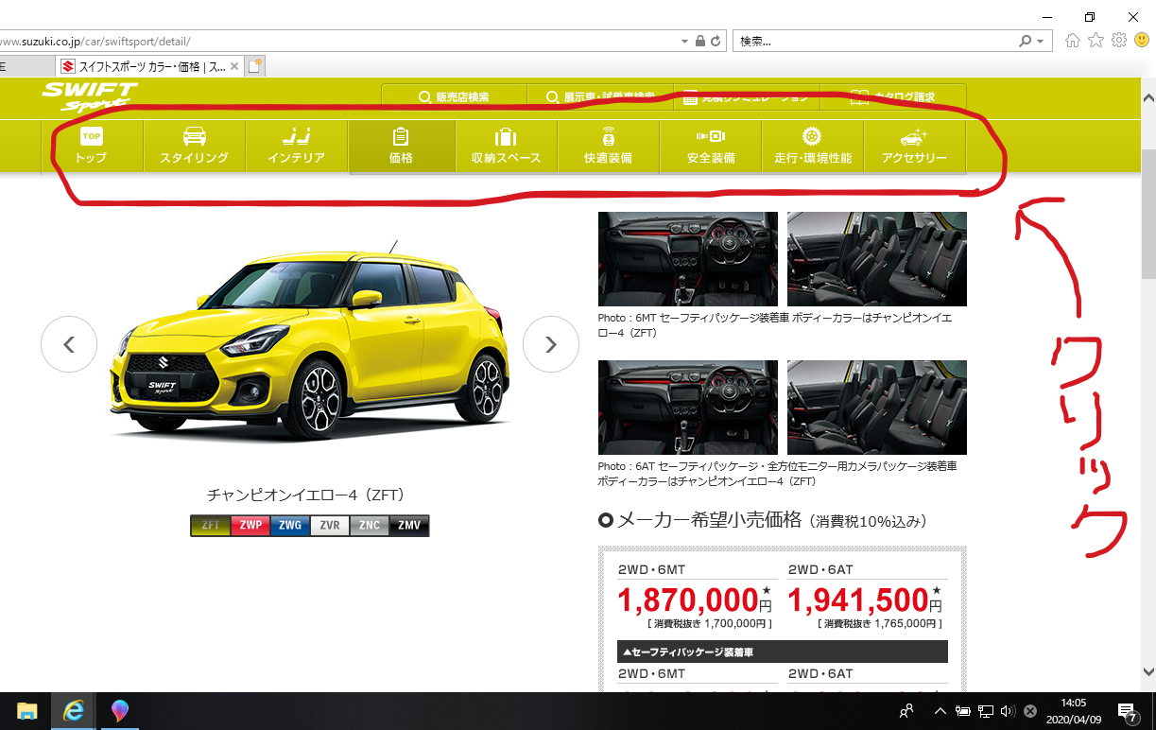Select the ZFT yellow color swatch
This screenshot has height=730, width=1156.
click(211, 526)
